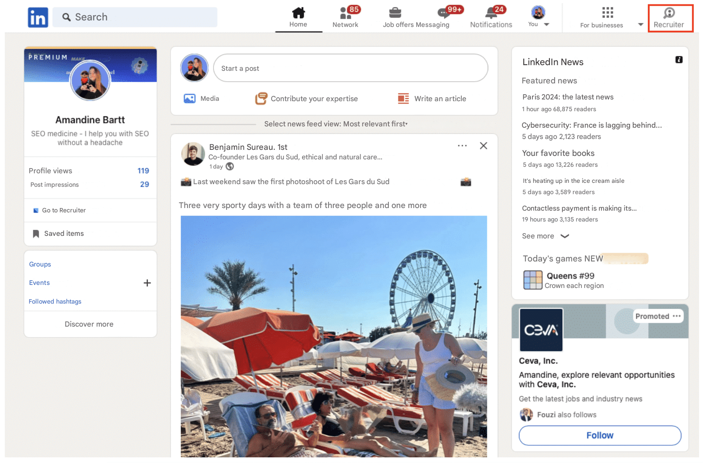Click the LinkedIn News info icon
Viewport: 703px width, 463px height.
point(679,60)
